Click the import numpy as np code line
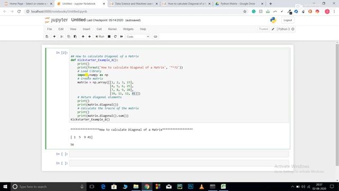339x191 pixels. coord(93,75)
